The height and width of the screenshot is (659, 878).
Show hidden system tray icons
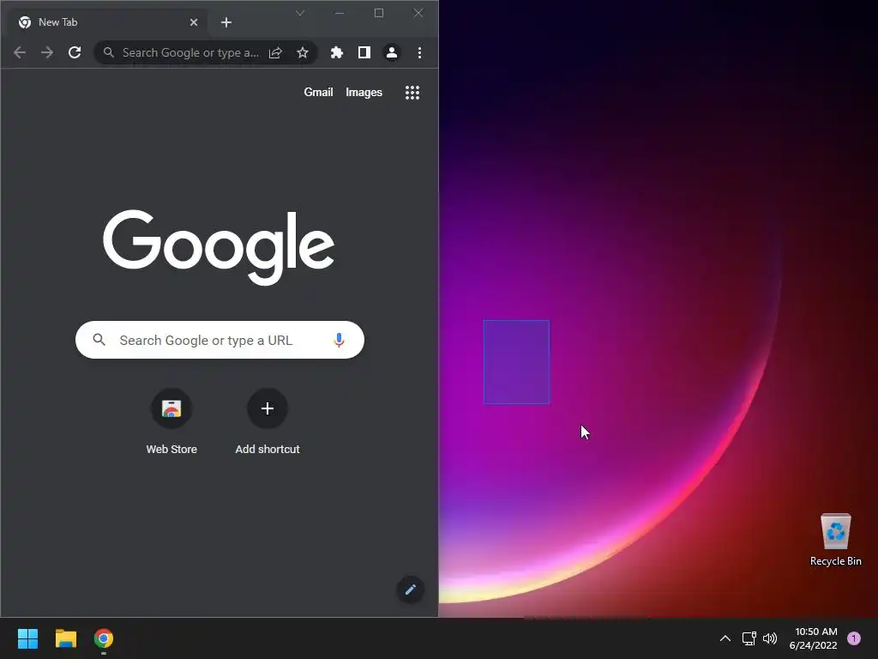coord(725,638)
